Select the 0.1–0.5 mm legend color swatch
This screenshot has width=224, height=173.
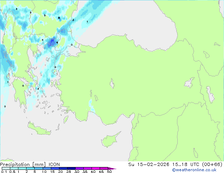[6, 168]
